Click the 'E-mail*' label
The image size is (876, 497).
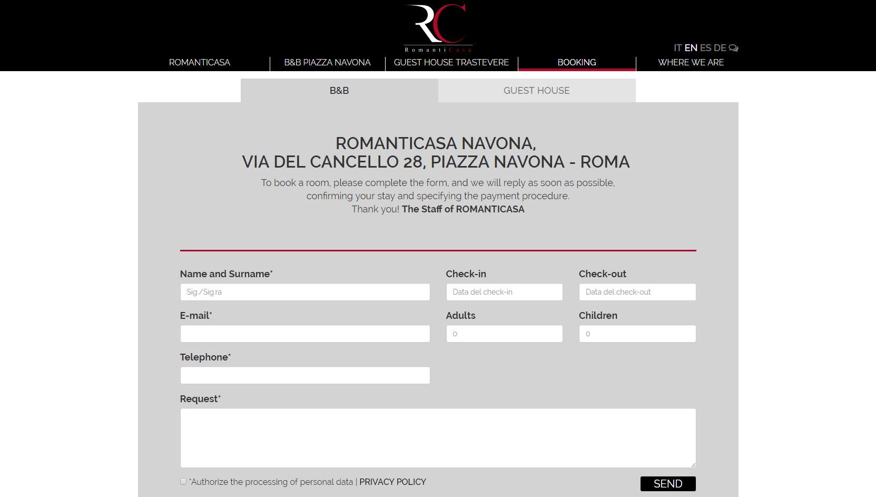click(196, 316)
